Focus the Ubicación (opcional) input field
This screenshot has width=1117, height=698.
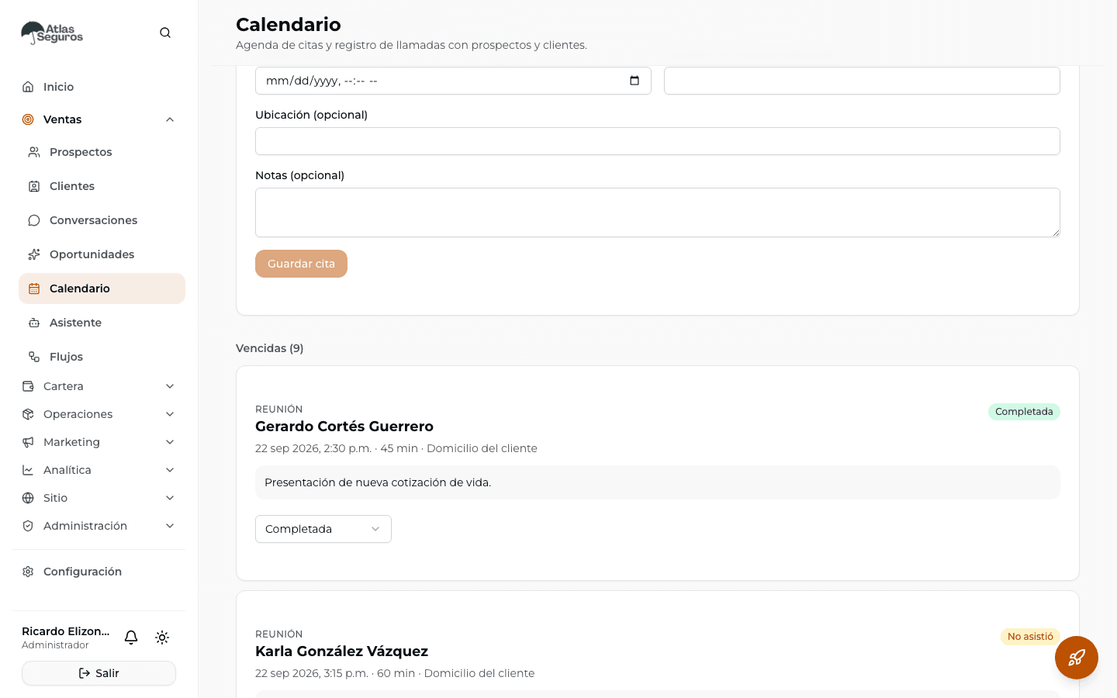[x=658, y=141]
